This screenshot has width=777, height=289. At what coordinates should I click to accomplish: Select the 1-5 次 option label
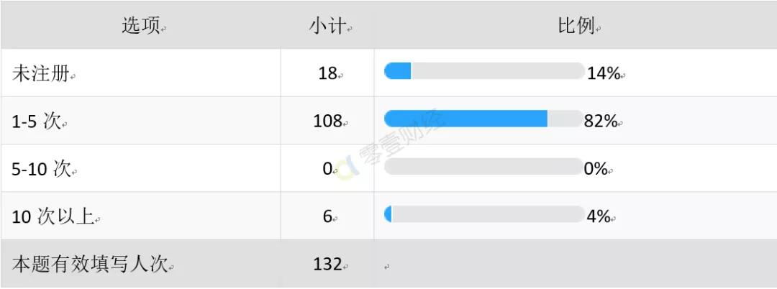click(36, 121)
